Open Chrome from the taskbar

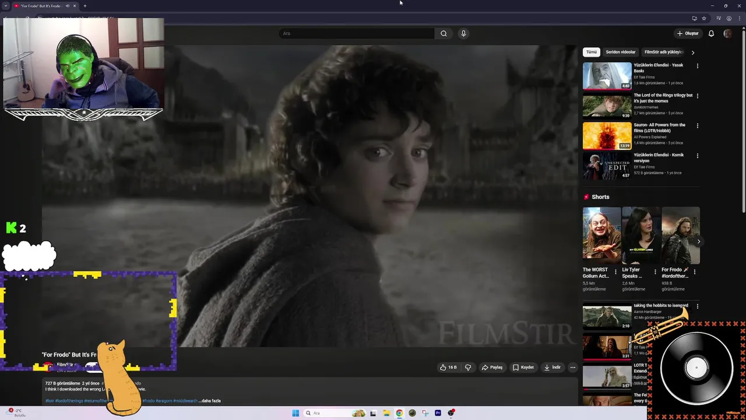click(399, 413)
